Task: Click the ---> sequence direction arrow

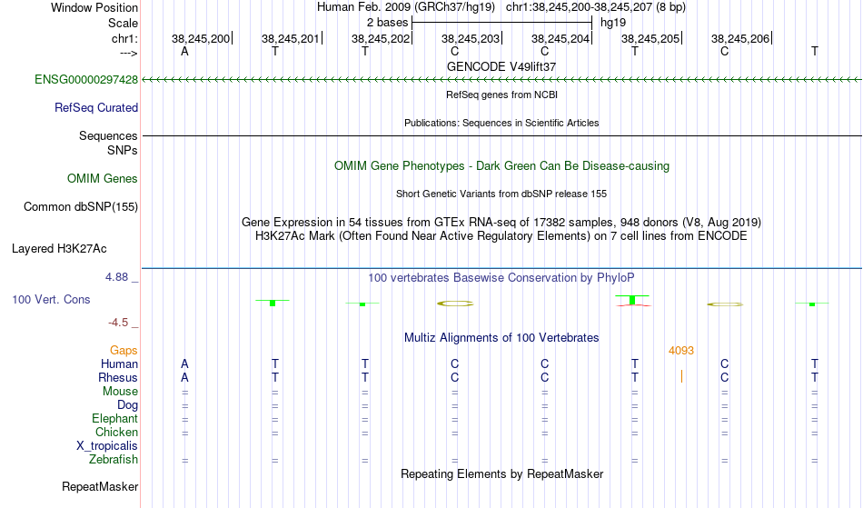Action: [129, 53]
